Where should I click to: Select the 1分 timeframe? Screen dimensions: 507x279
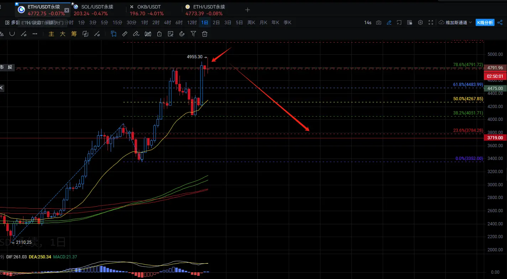(82, 22)
